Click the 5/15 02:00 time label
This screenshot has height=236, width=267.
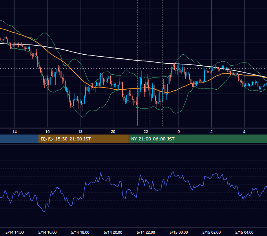click(x=212, y=232)
